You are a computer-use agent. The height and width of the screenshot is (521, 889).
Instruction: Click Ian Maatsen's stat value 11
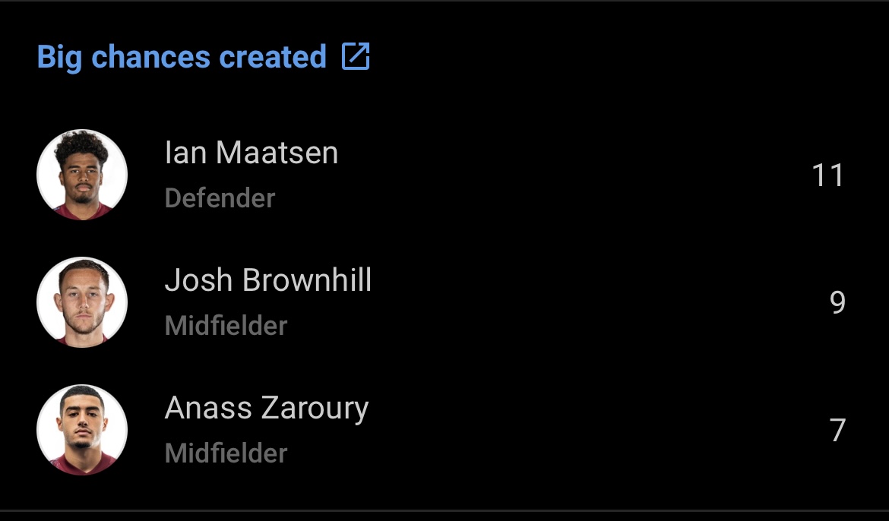[827, 175]
